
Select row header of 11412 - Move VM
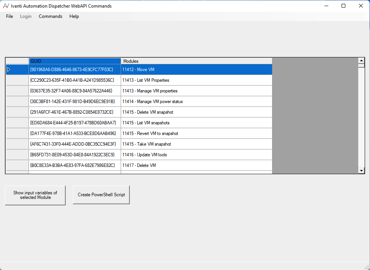(x=17, y=70)
